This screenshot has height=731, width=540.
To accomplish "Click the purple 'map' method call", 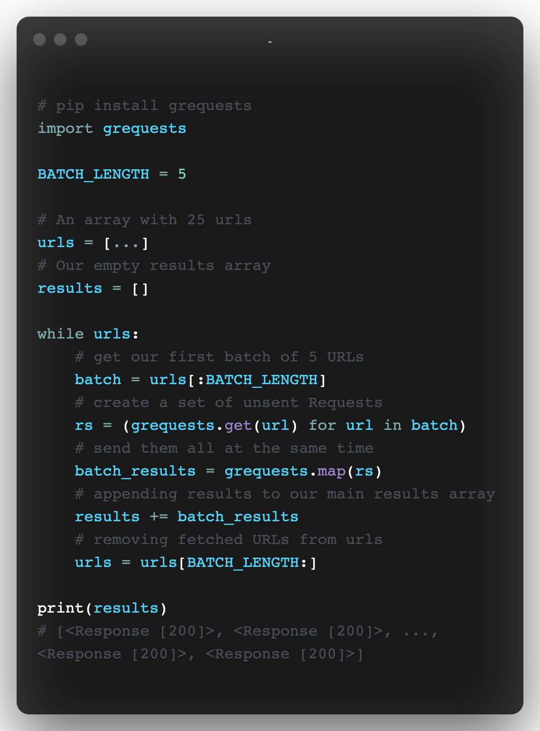I will [x=331, y=471].
